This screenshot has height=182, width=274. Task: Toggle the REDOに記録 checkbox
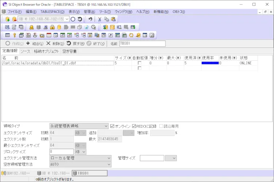tap(134, 126)
